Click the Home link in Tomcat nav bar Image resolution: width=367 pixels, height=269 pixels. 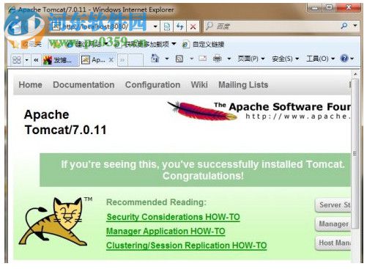[30, 85]
